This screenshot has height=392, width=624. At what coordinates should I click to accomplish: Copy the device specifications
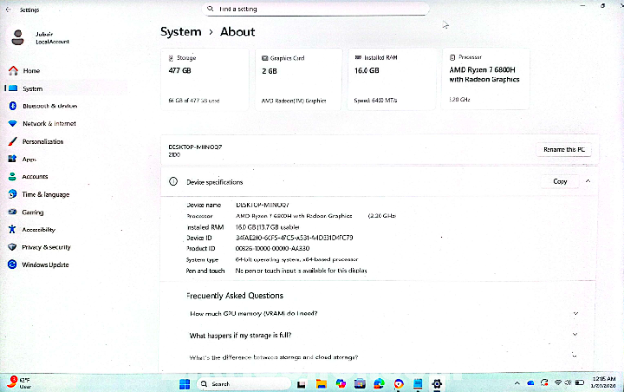560,181
